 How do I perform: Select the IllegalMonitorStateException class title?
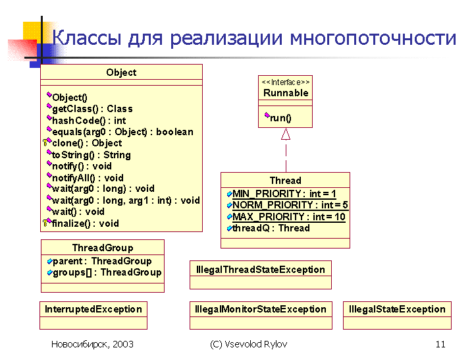(x=261, y=309)
